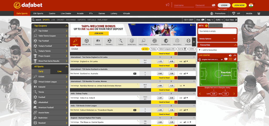269x126 pixels.
Task: Switch to MY BETS tab
Action: click(216, 26)
